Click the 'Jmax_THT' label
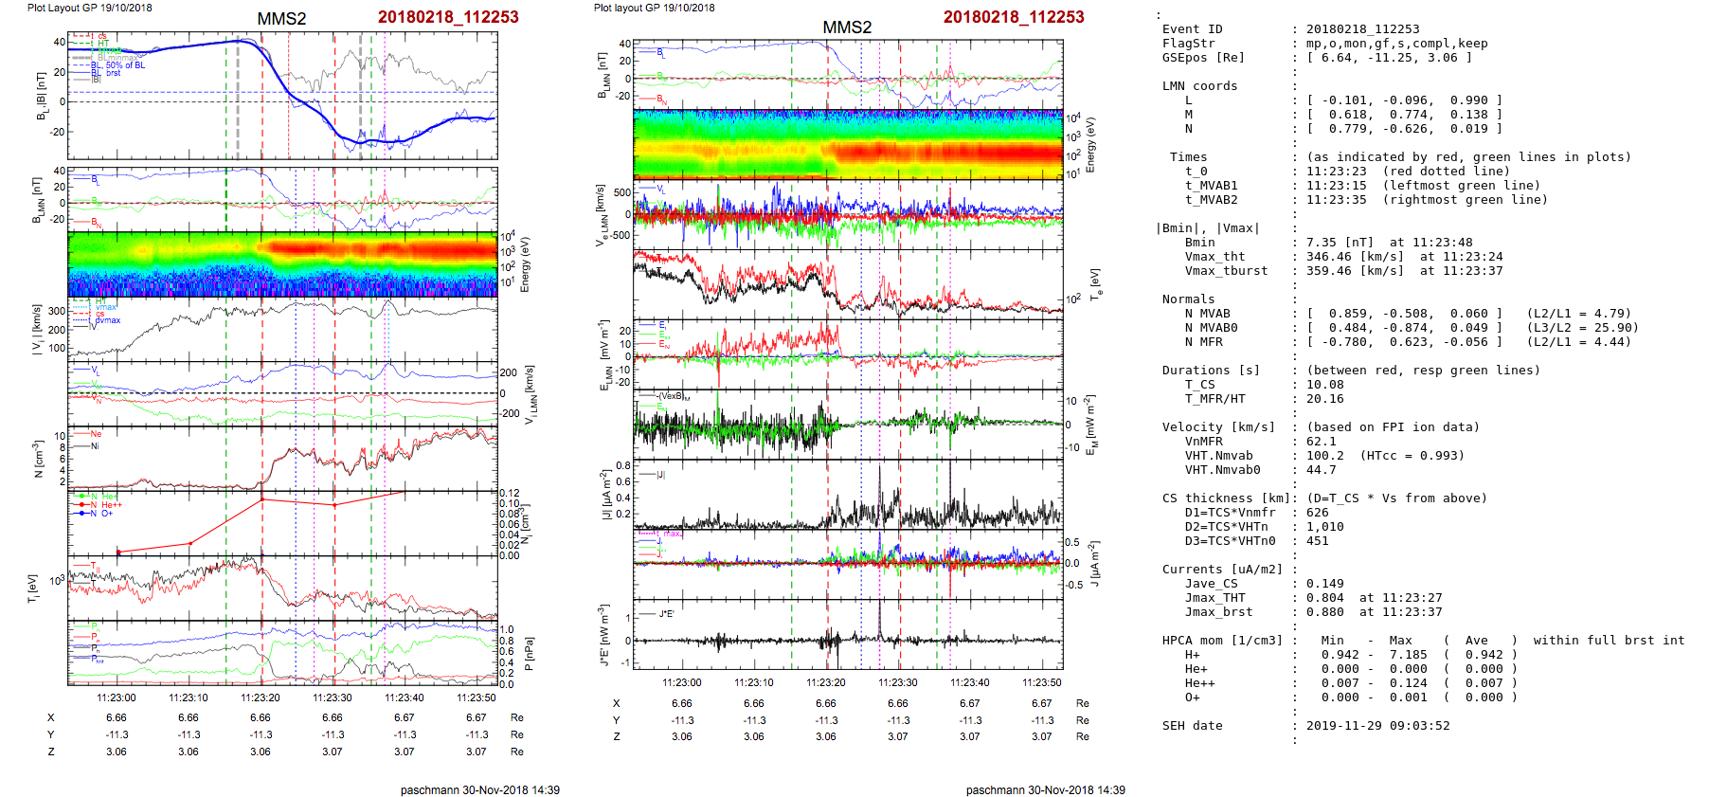 tap(1215, 598)
